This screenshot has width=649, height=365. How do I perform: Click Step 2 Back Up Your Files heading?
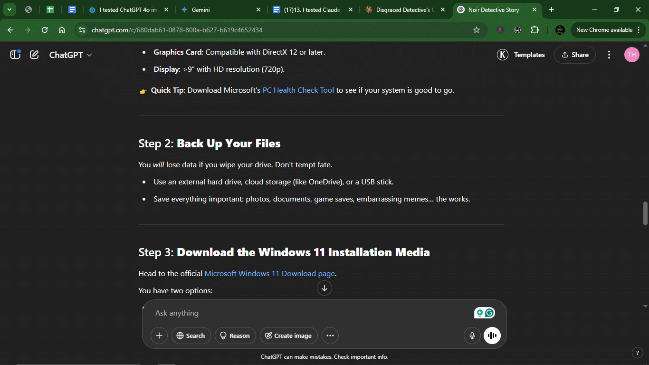click(x=210, y=144)
